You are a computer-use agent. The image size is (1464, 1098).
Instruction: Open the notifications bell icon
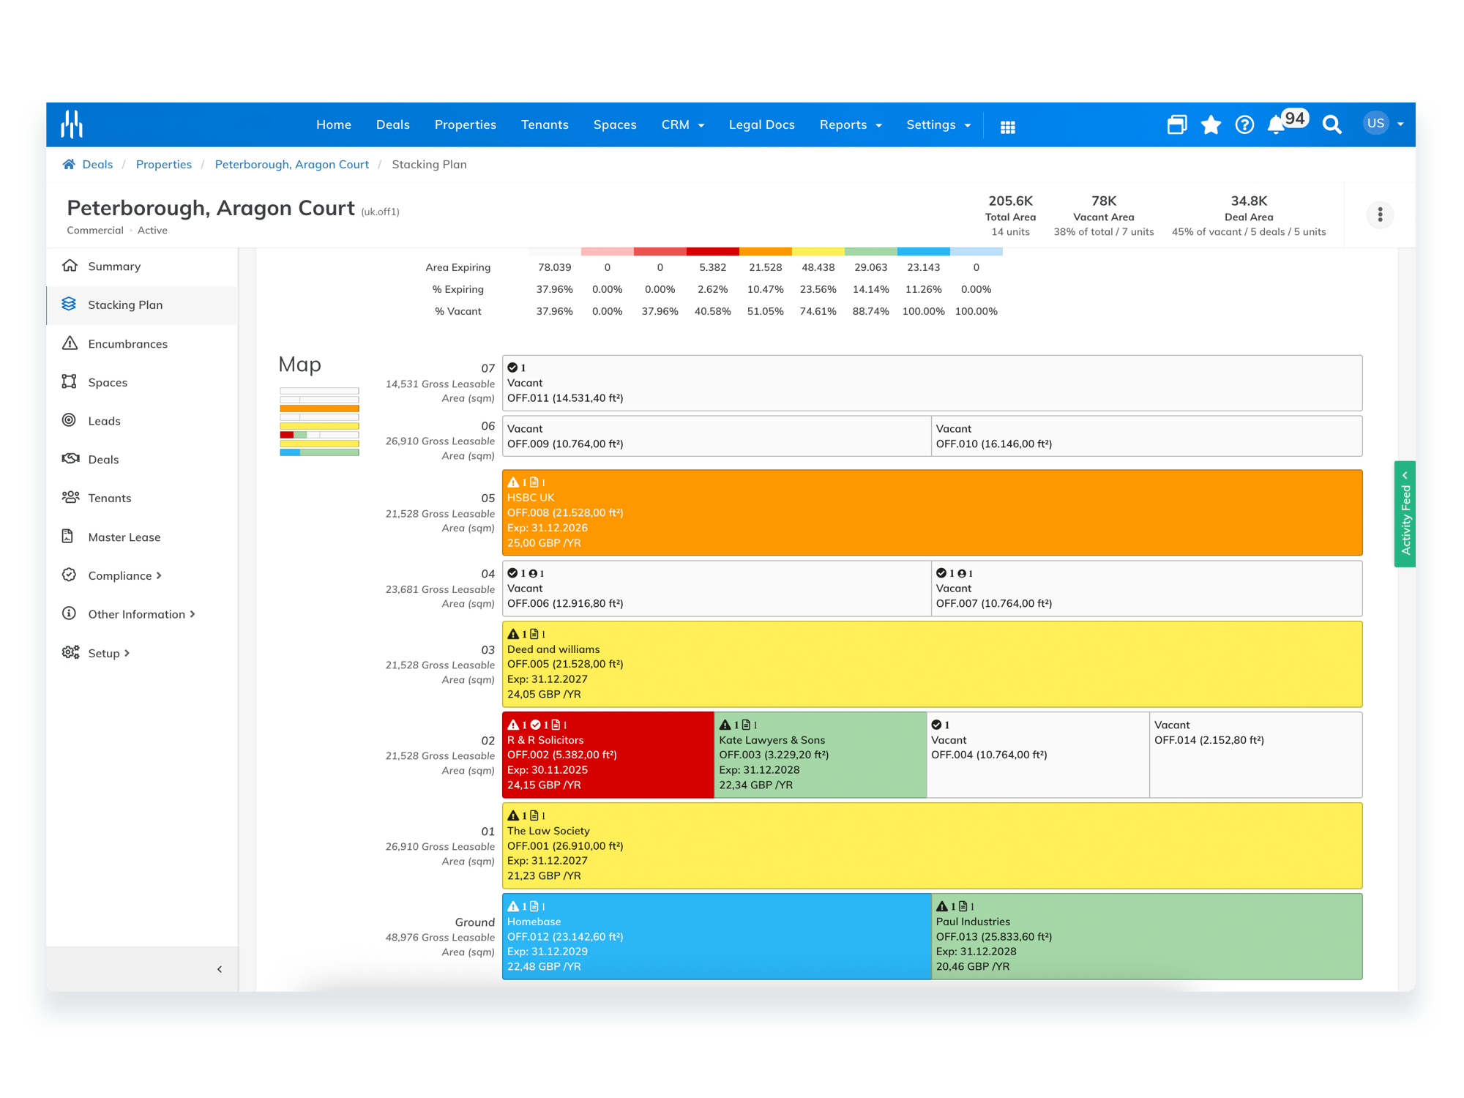[1276, 125]
